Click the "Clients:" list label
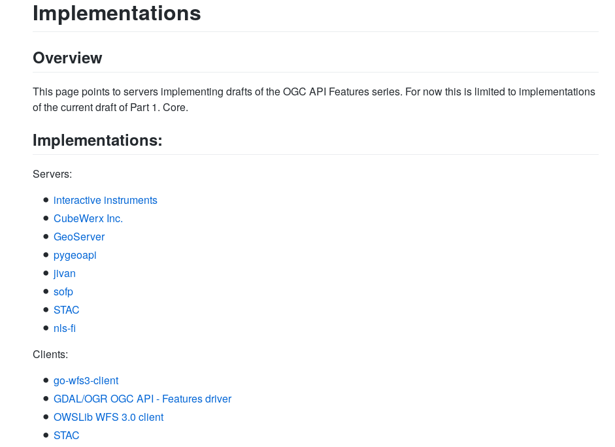Screen dimensions: 615x447 click(50, 355)
